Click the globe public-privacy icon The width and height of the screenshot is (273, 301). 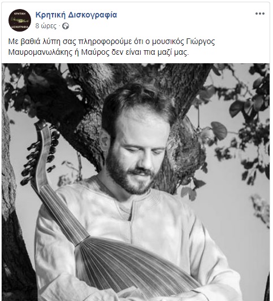coord(66,26)
